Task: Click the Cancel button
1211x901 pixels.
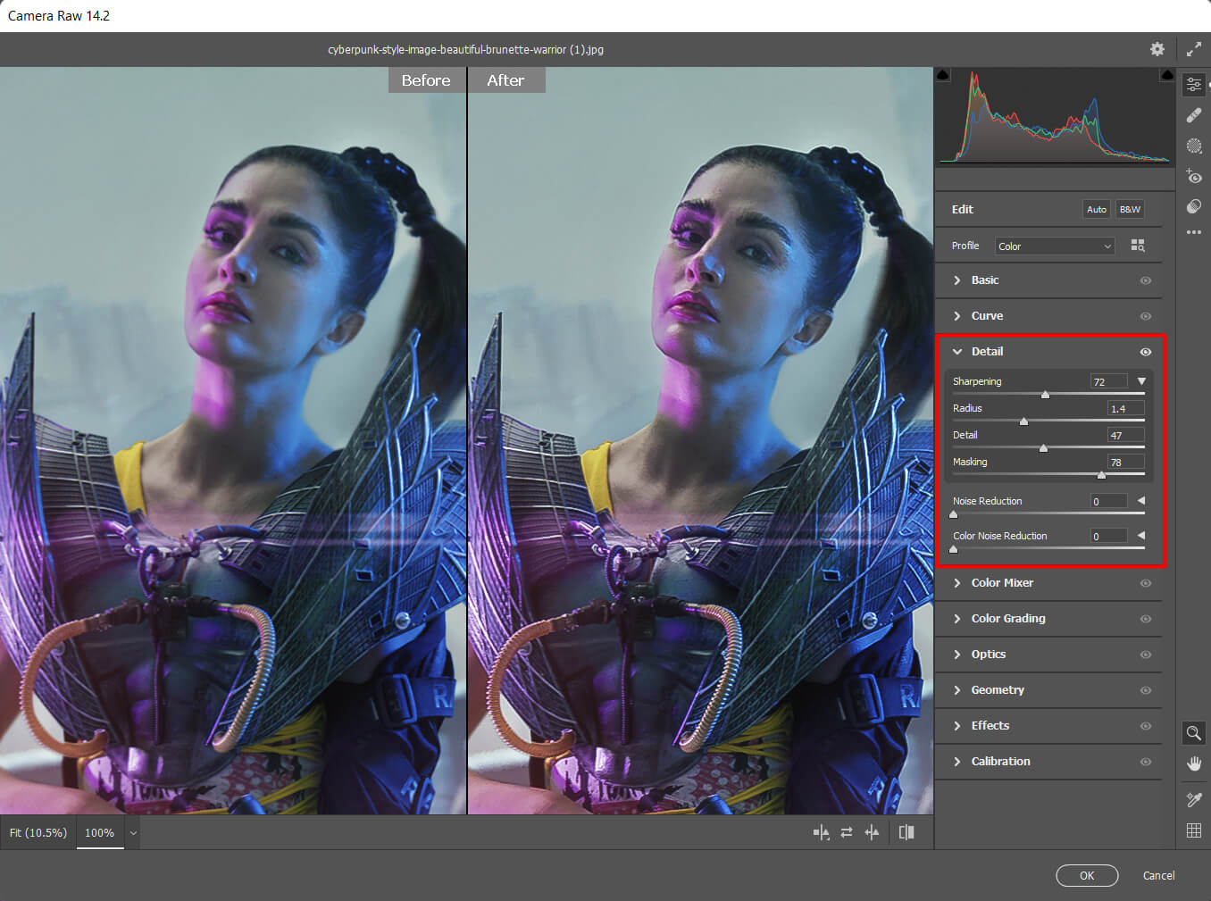Action: coord(1158,875)
